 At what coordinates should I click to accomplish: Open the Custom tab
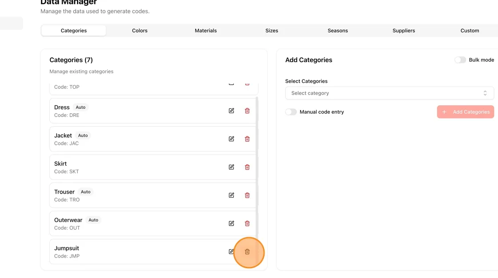point(470,31)
